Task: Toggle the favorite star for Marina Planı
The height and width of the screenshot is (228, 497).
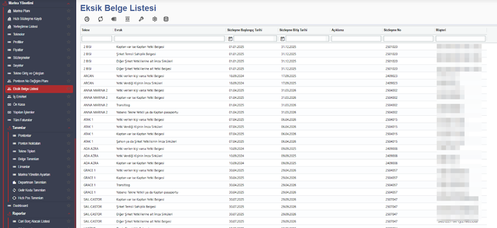Action: 69,11
